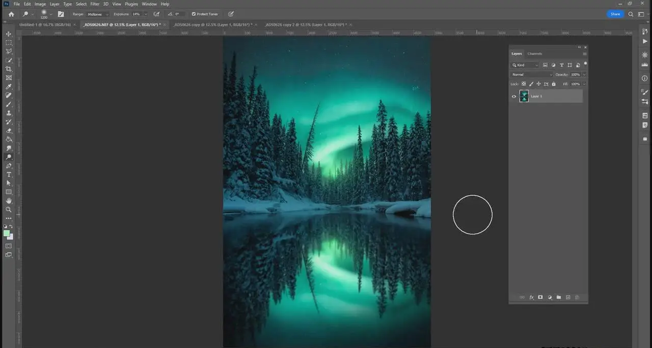Hide Layer 1 using the eye icon
Viewport: 652px width, 348px height.
(514, 96)
